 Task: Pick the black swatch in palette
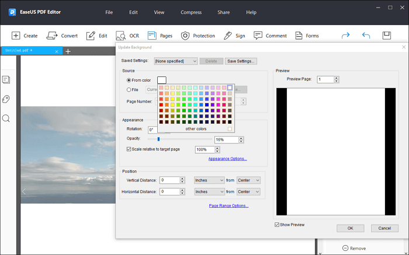pos(230,121)
